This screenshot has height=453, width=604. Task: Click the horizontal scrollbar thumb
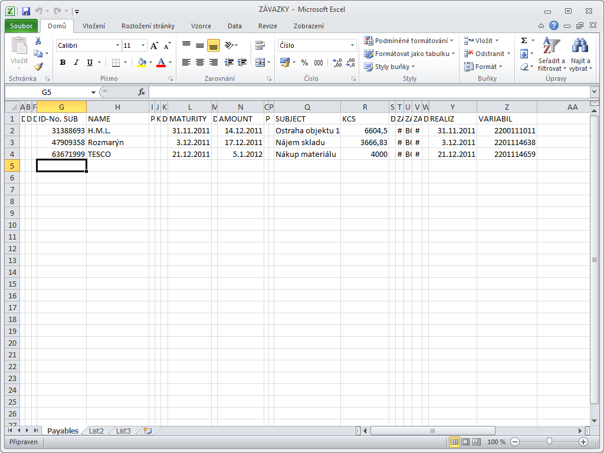tap(432, 431)
